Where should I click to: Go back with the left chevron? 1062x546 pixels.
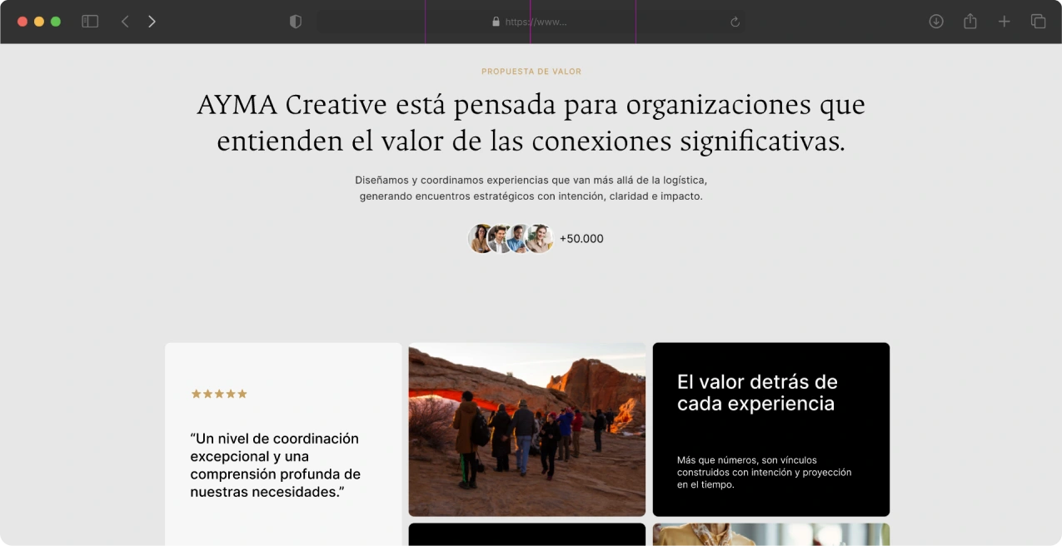tap(125, 22)
